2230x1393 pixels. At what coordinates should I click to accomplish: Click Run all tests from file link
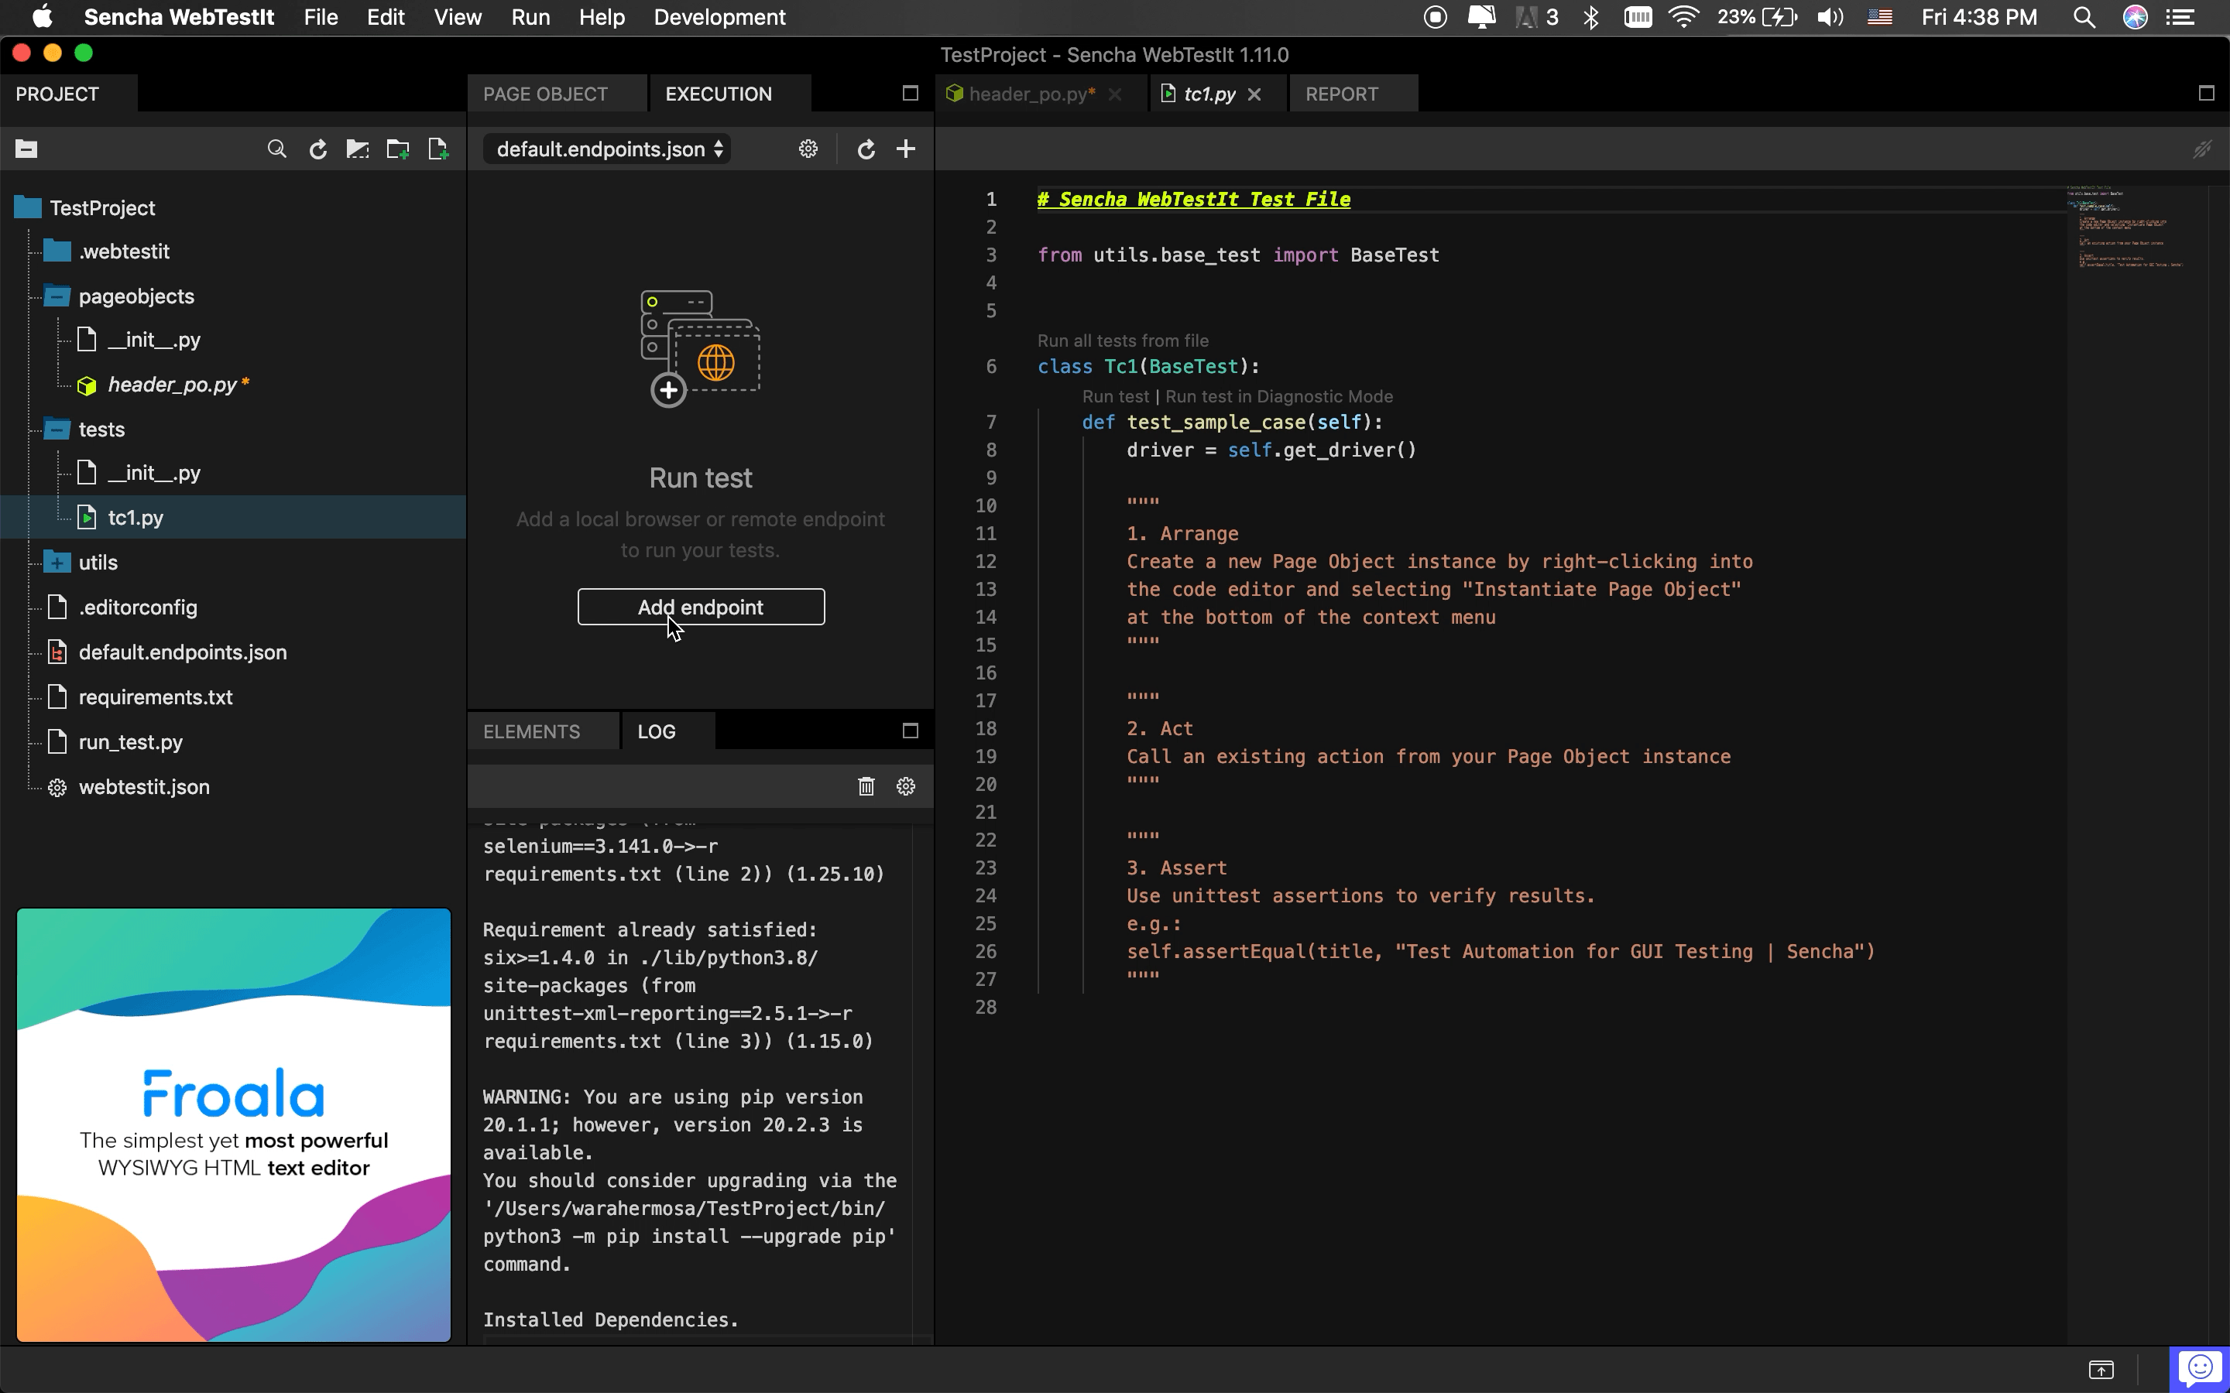pos(1123,341)
